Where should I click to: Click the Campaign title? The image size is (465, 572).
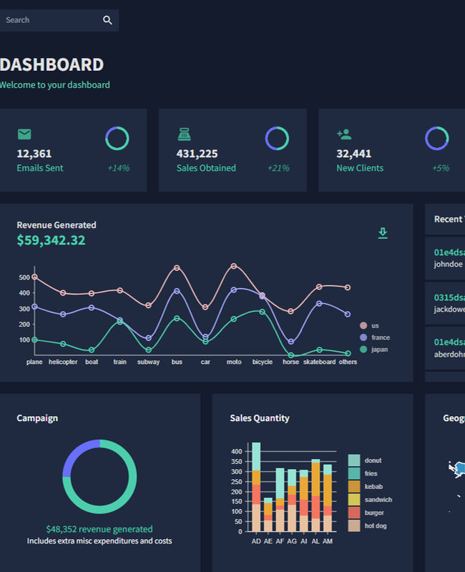[37, 418]
